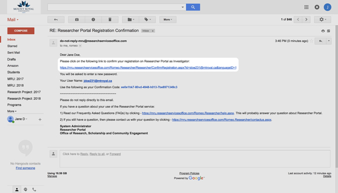The width and height of the screenshot is (338, 193).
Task: Click the sender avatar icon
Action: [53, 43]
